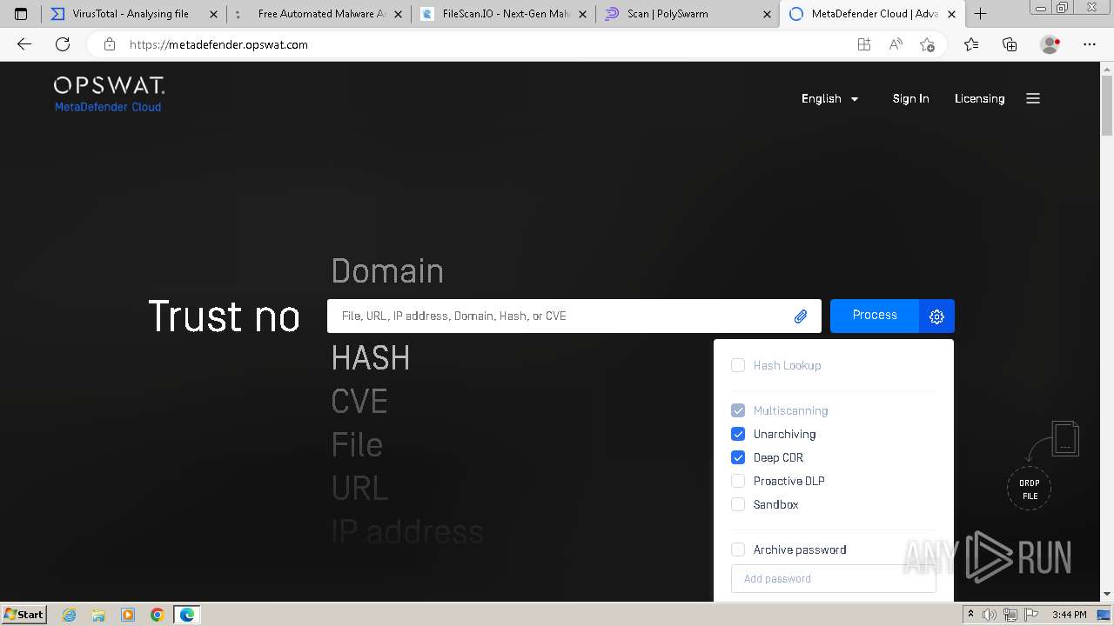Toggle the Multiscanning checkbox
Screen dimensions: 1114x626
(x=738, y=410)
